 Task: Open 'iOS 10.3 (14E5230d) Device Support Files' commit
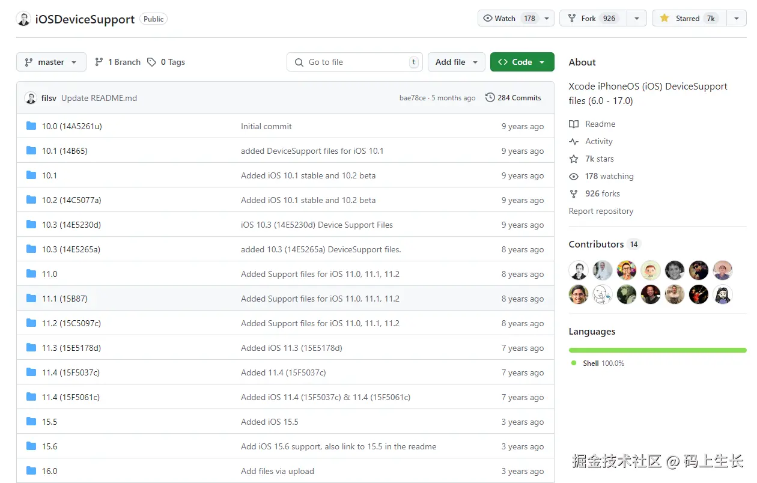[317, 225]
